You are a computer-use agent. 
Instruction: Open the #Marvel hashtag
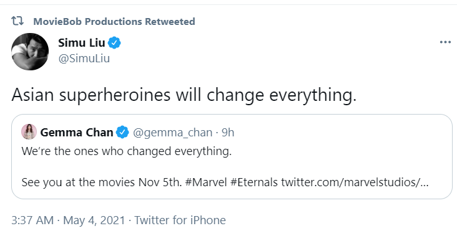coord(206,182)
